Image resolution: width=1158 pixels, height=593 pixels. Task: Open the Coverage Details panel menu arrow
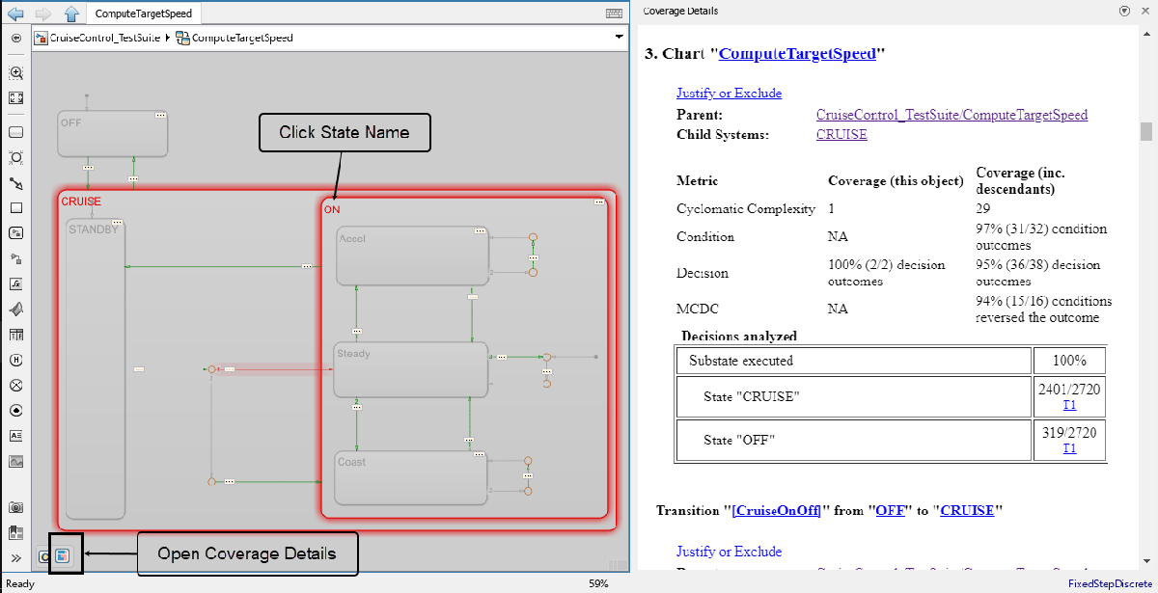(1124, 11)
